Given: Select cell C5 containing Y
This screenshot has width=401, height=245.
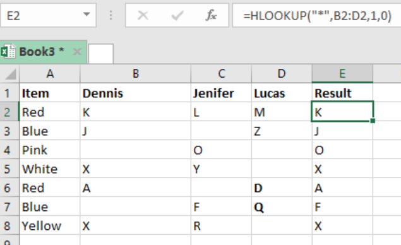Looking at the screenshot, I should 221,169.
